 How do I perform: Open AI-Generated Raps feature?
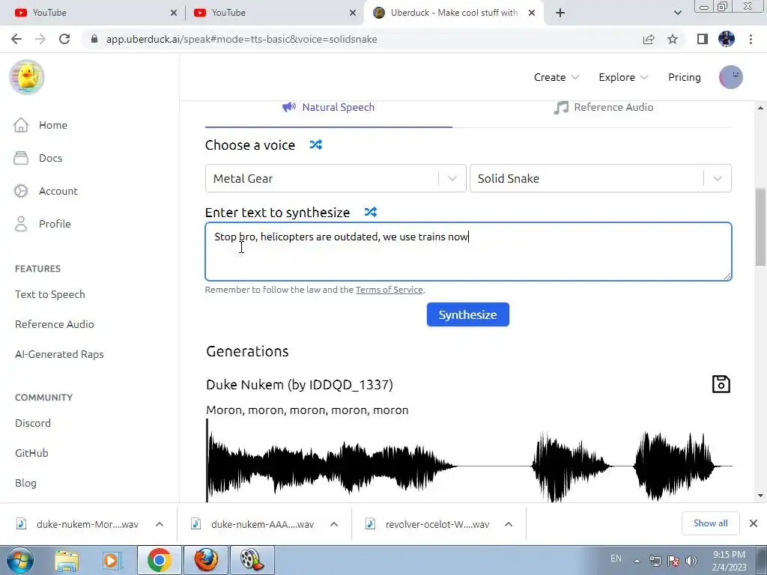pyautogui.click(x=59, y=354)
